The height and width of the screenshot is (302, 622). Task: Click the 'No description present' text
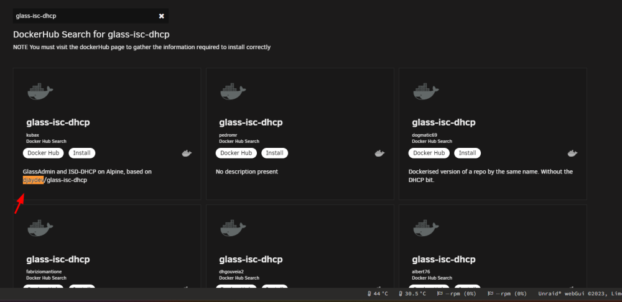[x=247, y=172]
